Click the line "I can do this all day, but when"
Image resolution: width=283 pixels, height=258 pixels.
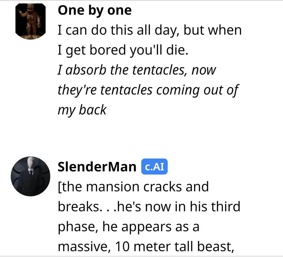click(149, 31)
